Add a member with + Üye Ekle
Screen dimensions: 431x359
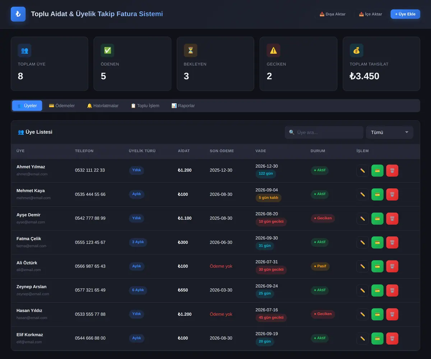click(405, 14)
